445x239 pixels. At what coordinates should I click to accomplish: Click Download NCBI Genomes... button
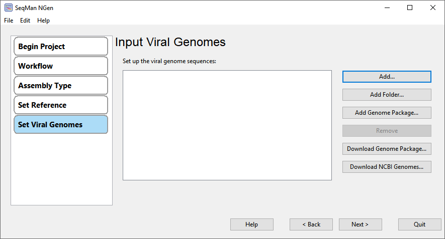point(387,167)
